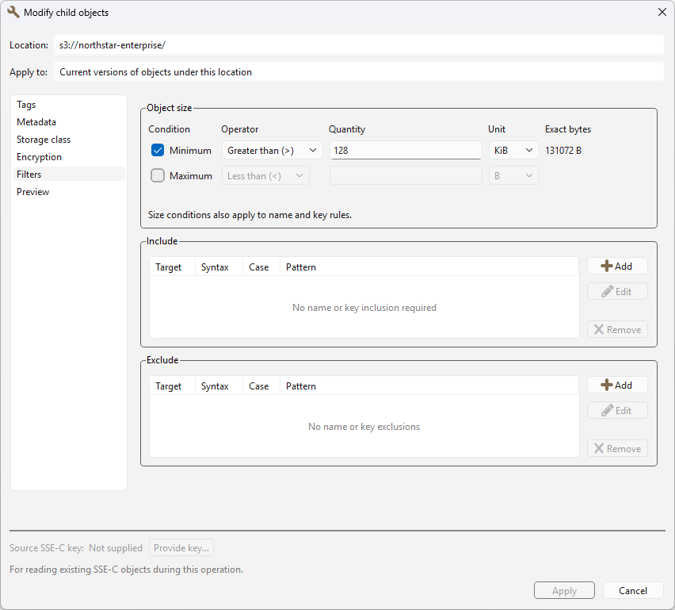Go to the Preview section

pyautogui.click(x=68, y=192)
